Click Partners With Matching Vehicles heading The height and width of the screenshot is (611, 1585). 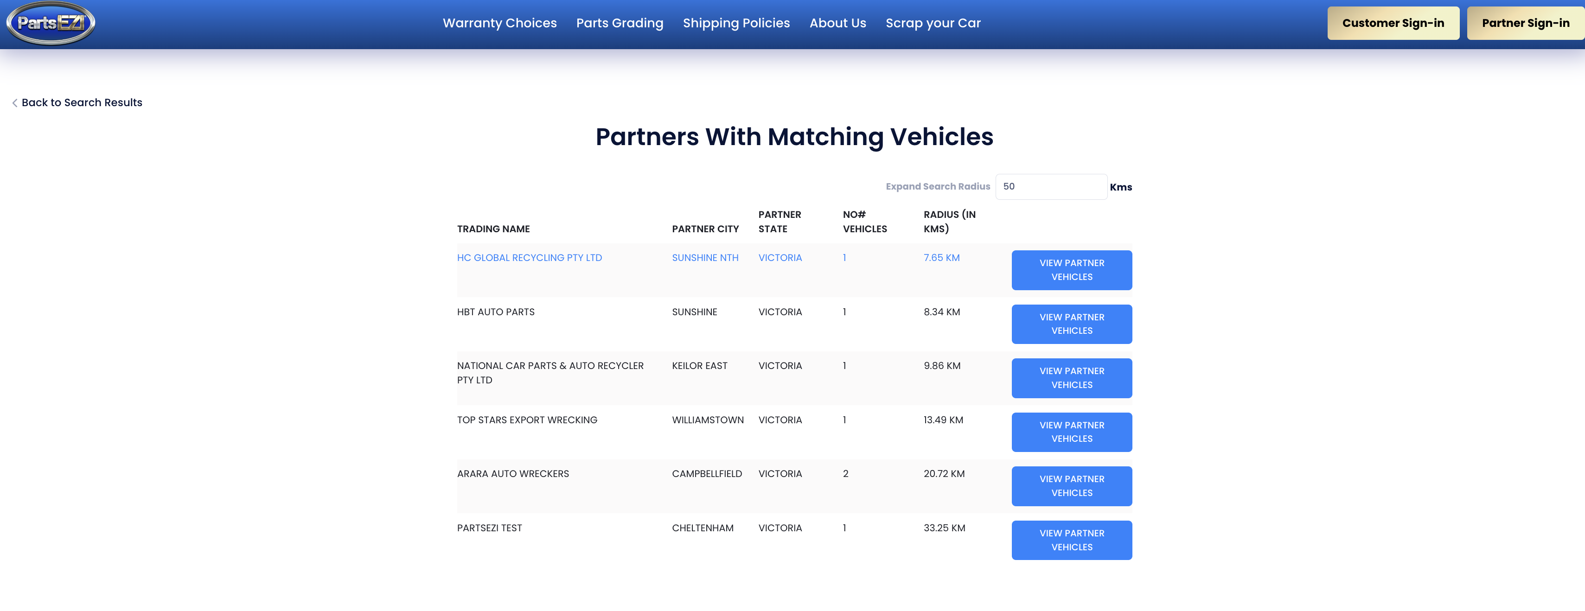[x=794, y=137]
